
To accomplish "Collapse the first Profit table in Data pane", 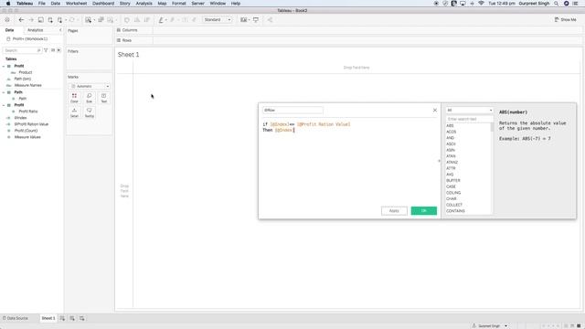I will [4, 66].
